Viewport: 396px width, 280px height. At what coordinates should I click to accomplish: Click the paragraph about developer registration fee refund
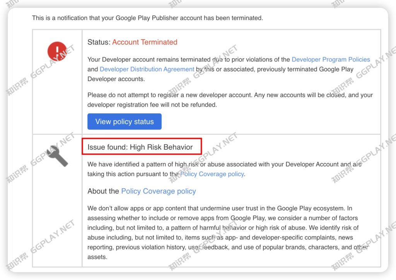[x=230, y=100]
